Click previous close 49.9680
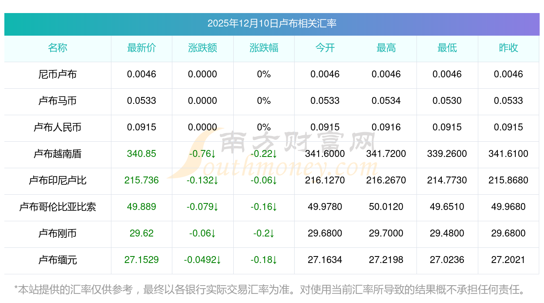Image resolution: width=544 pixels, height=303 pixels. pyautogui.click(x=508, y=207)
